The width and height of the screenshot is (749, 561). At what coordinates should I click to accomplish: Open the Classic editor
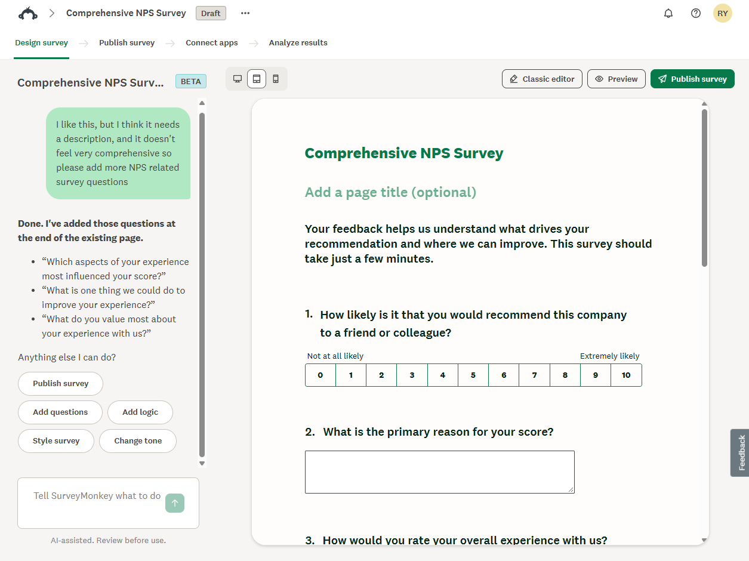coord(542,79)
